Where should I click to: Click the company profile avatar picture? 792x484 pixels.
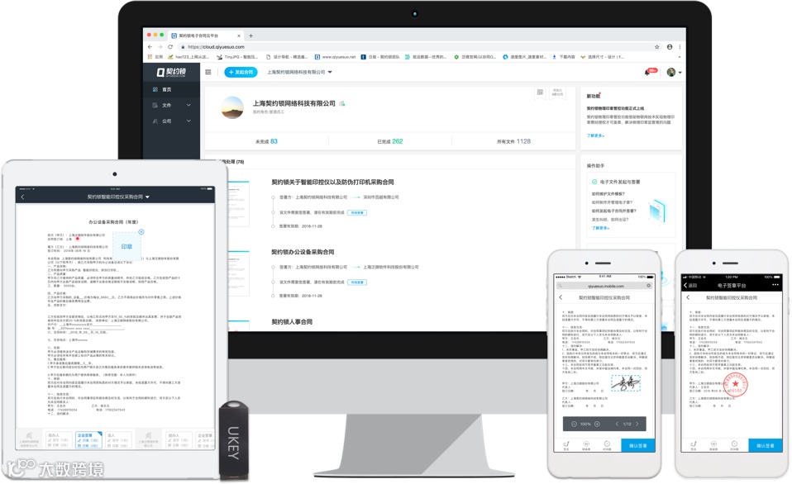(232, 107)
